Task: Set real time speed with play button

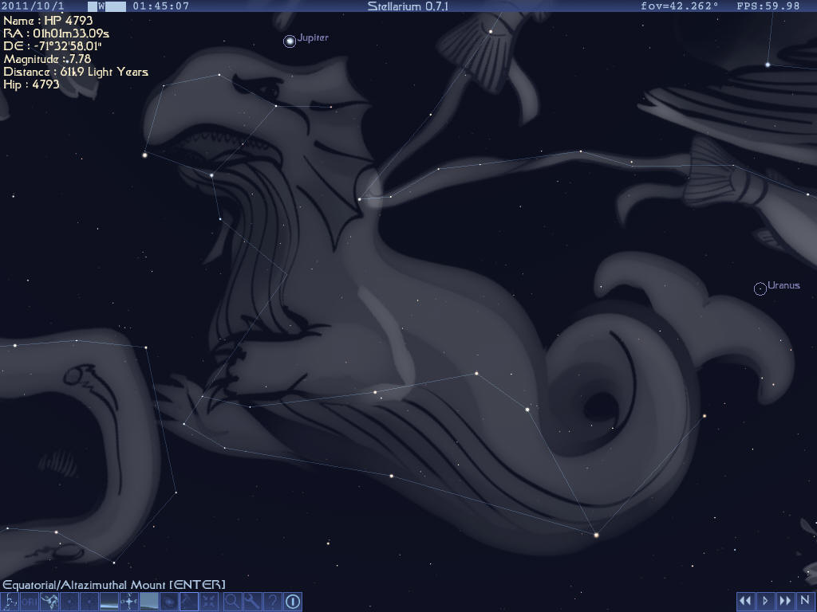Action: coord(765,601)
